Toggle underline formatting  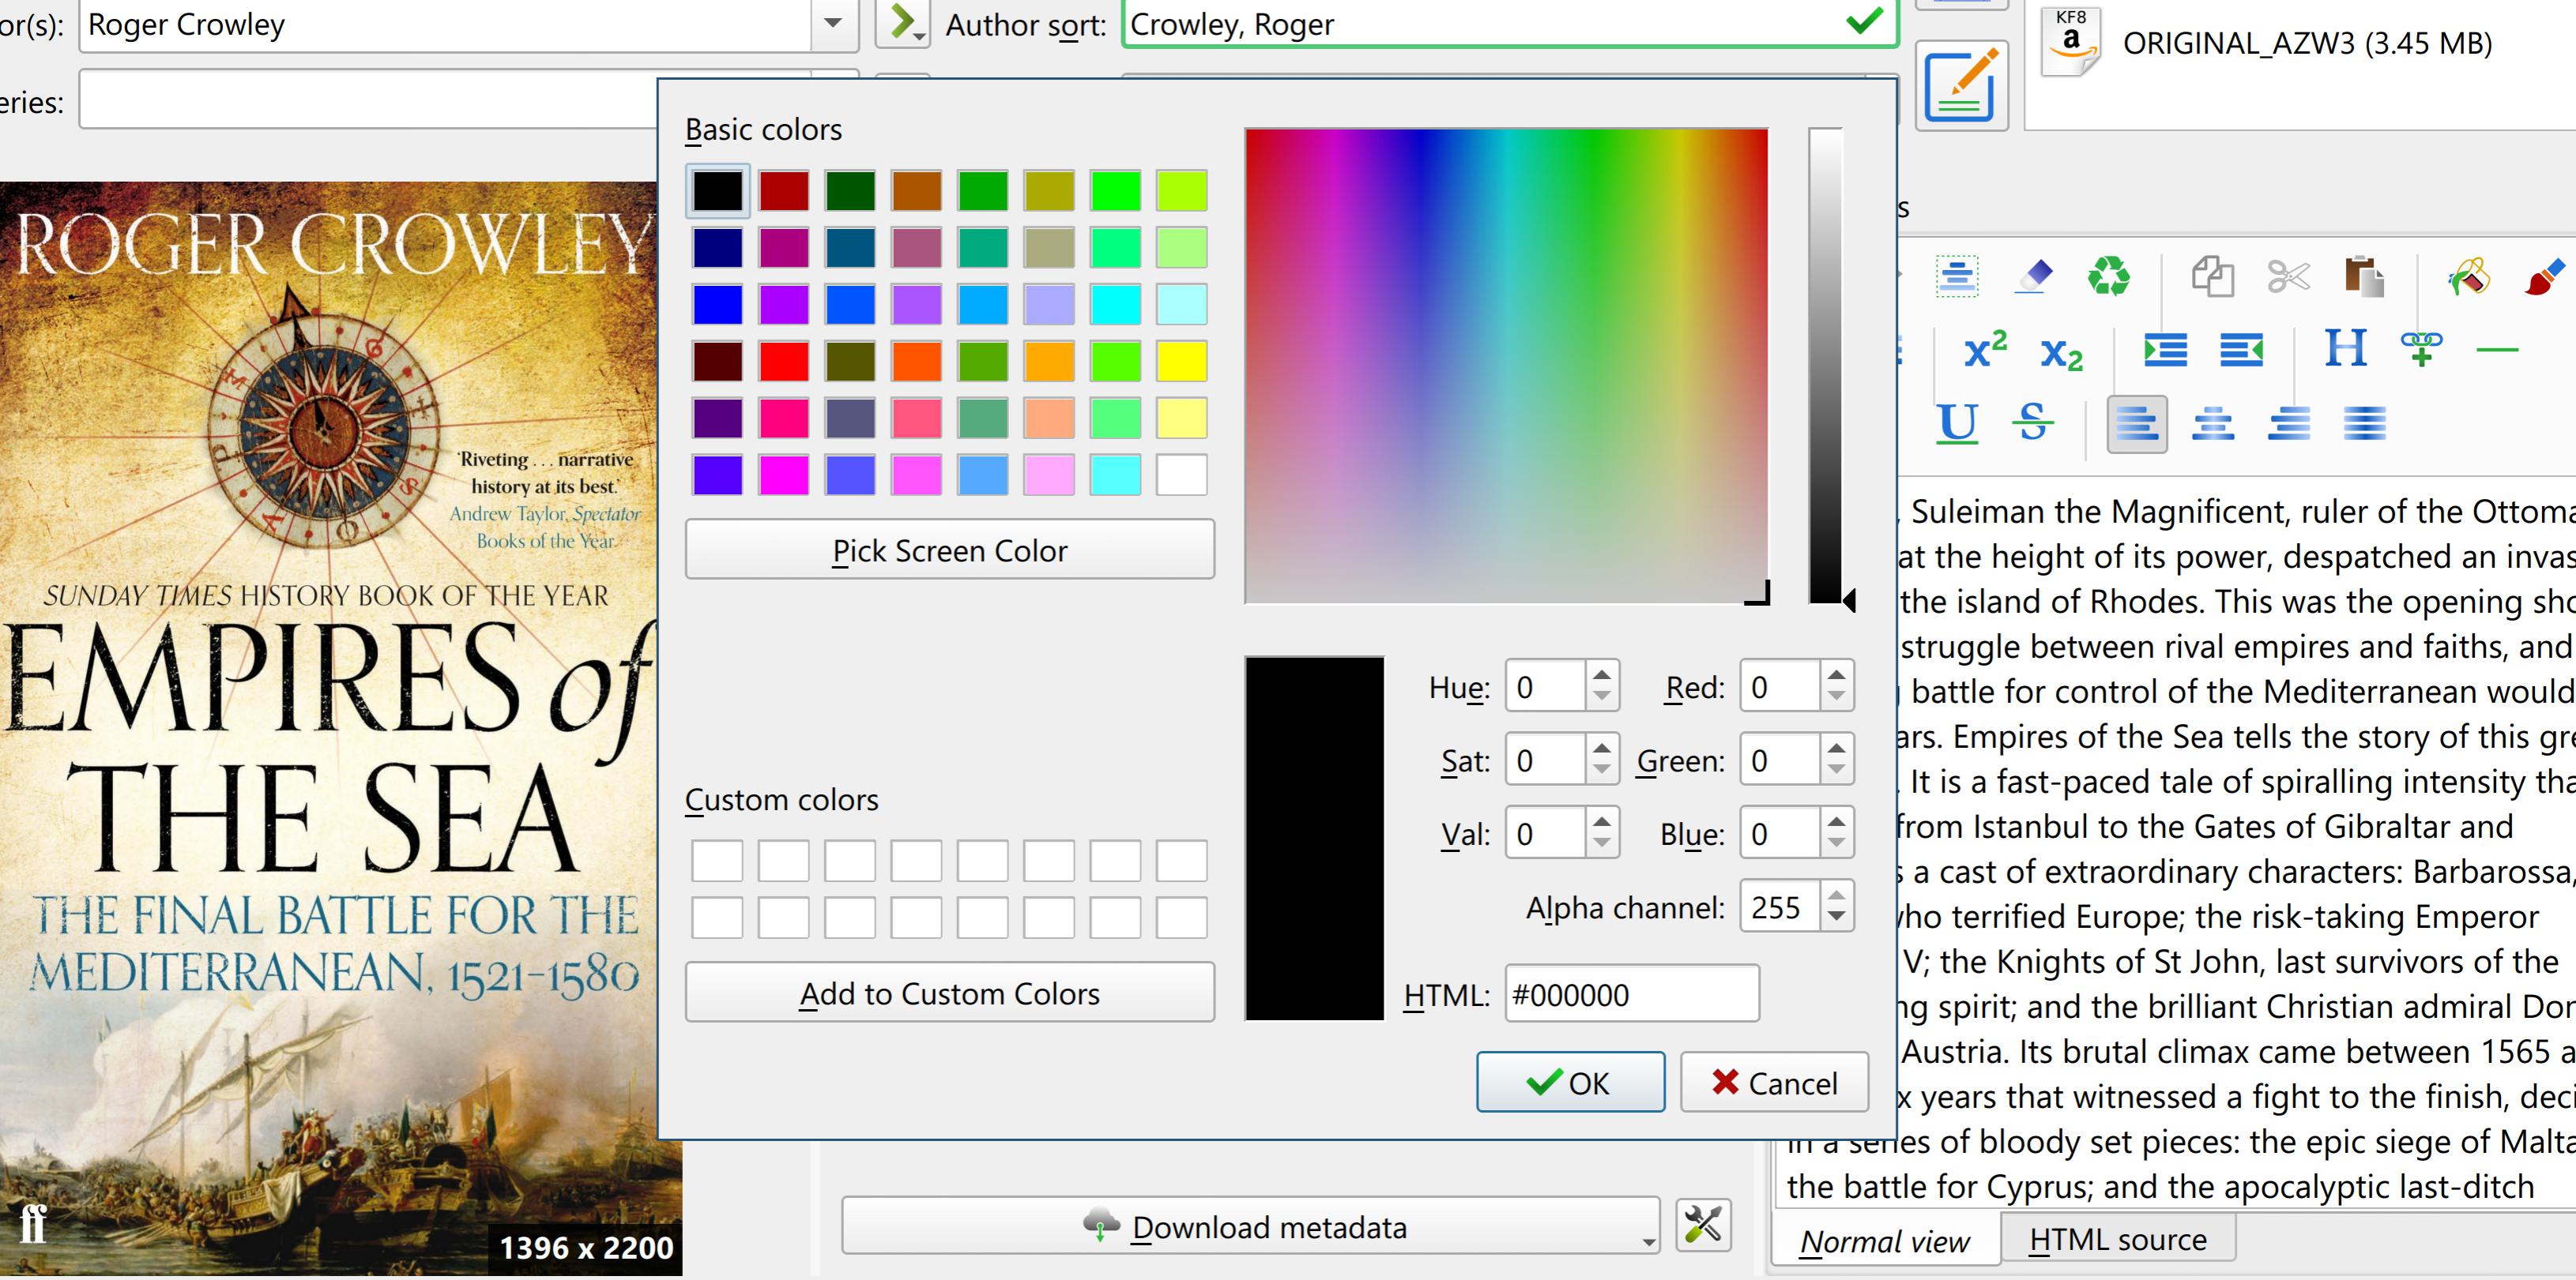coord(1957,424)
